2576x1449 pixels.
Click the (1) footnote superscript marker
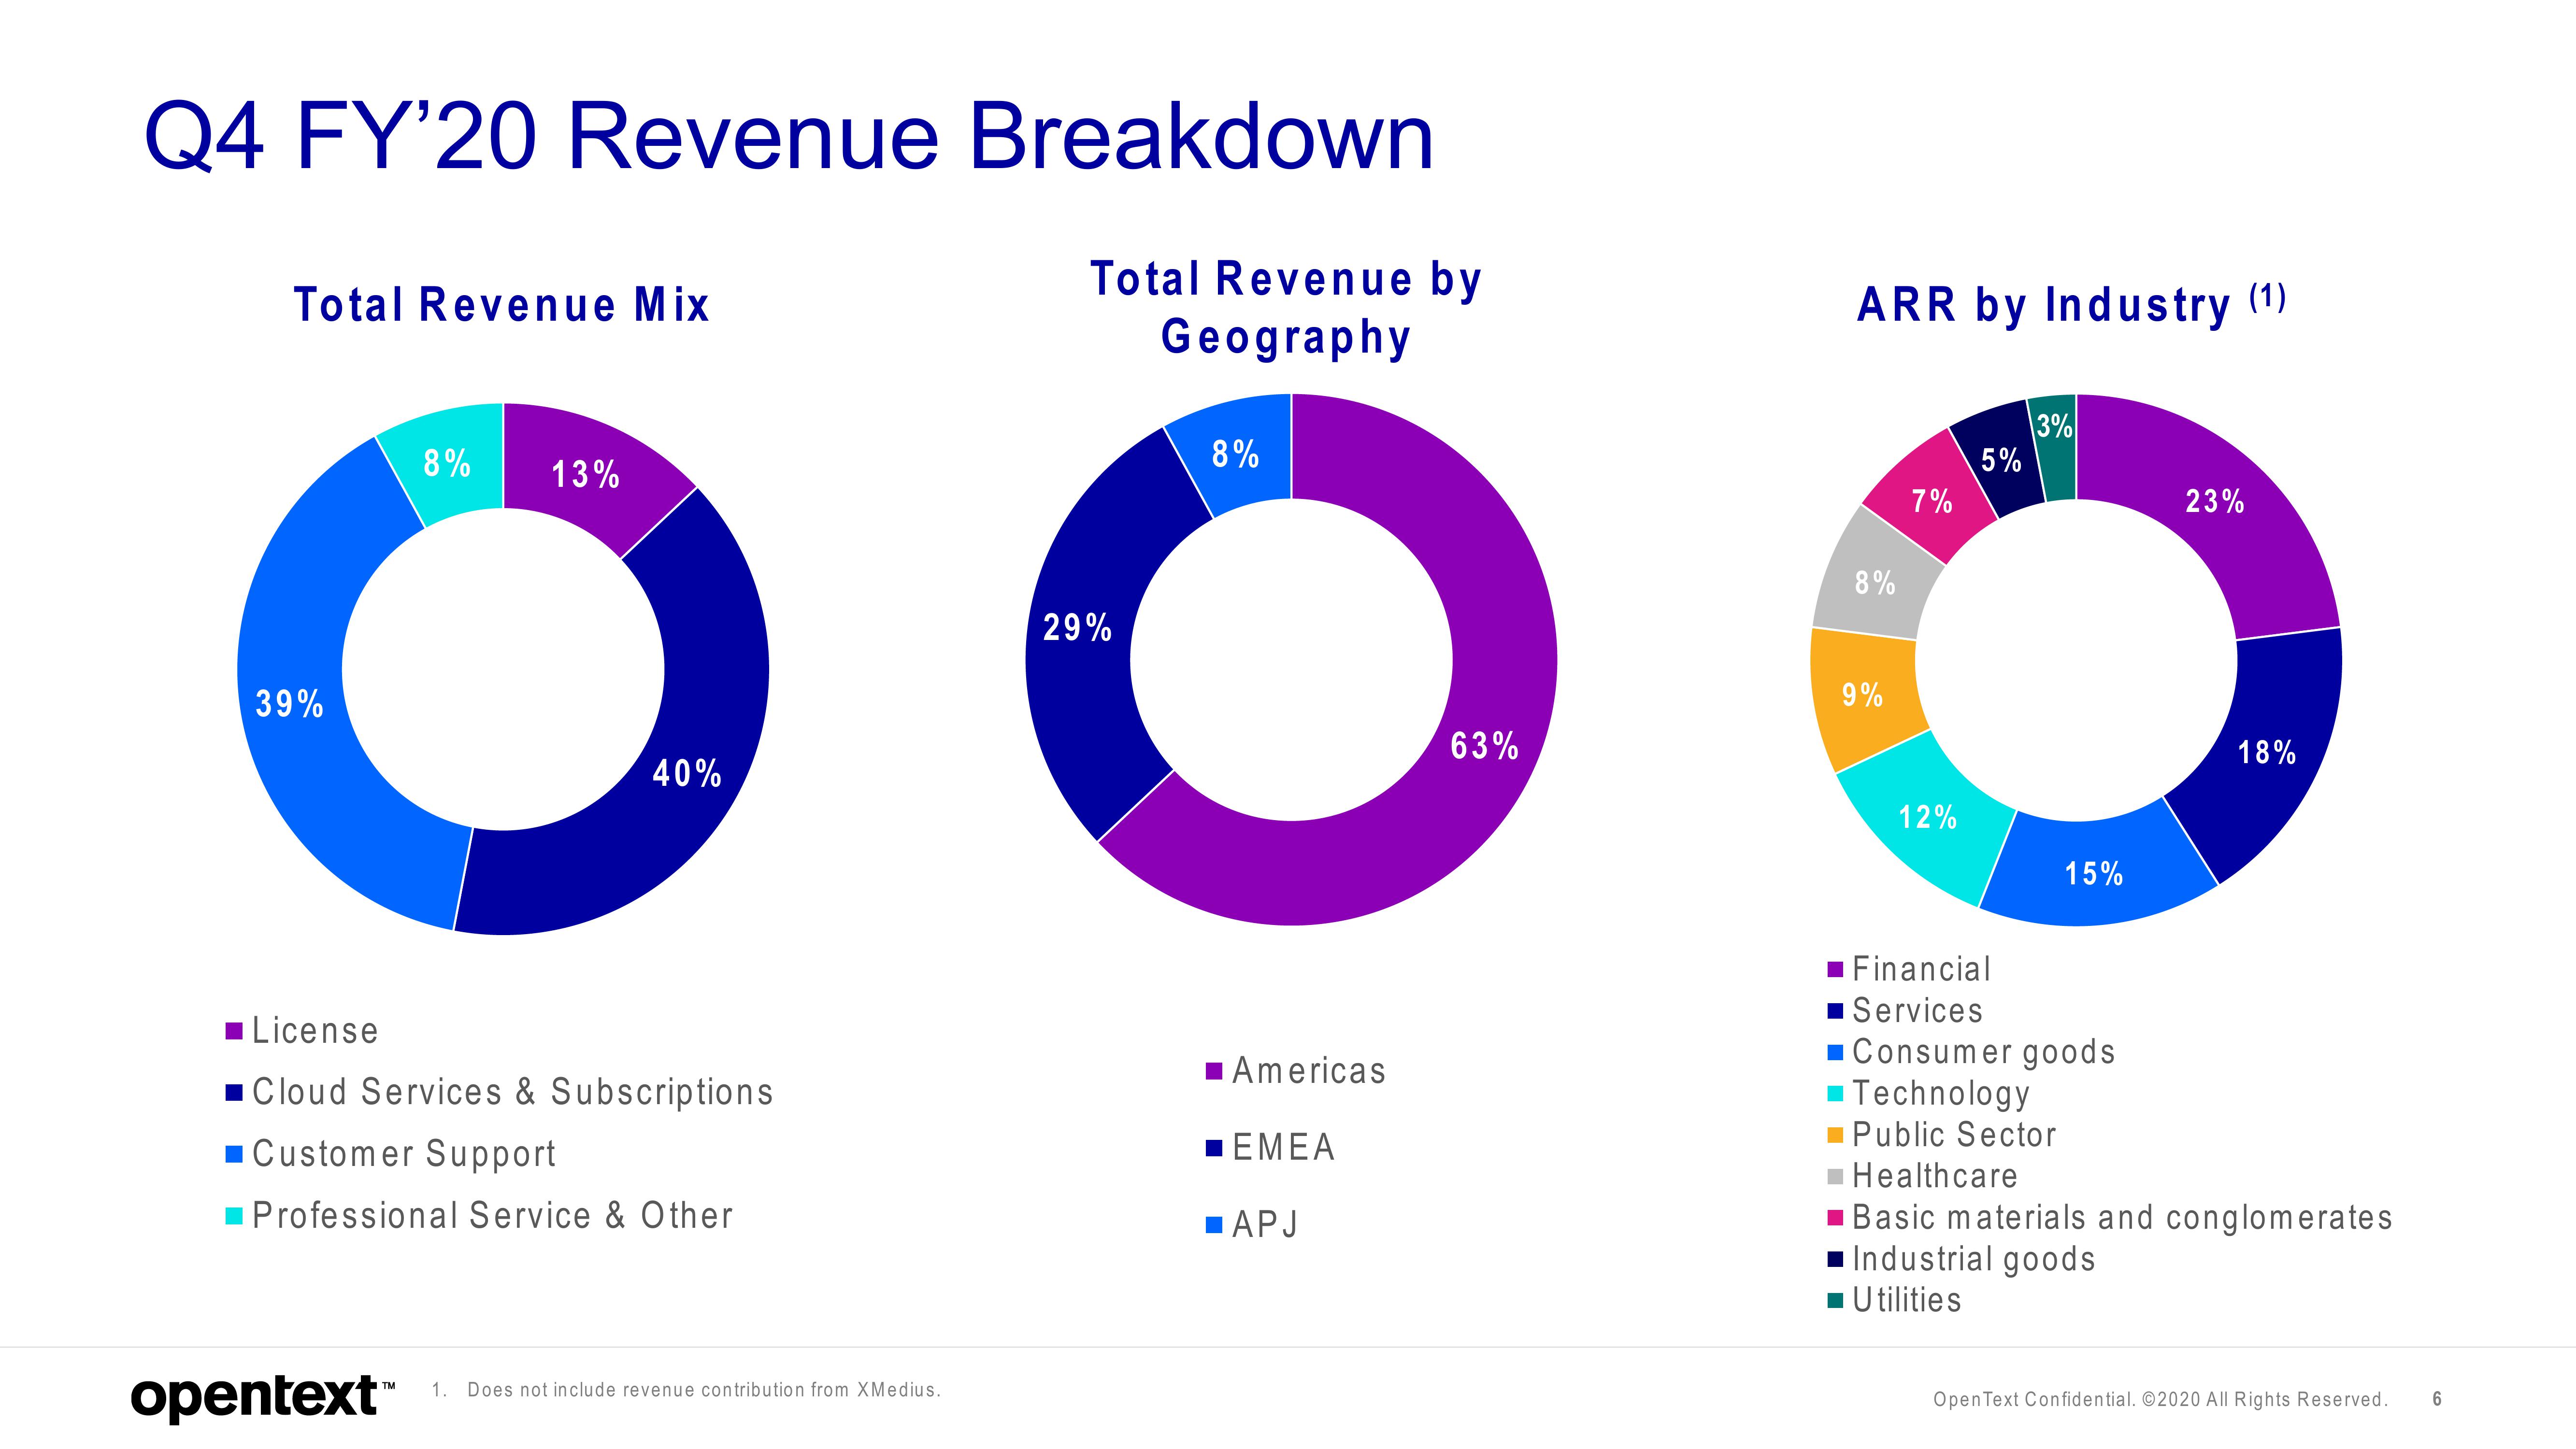pos(2267,297)
